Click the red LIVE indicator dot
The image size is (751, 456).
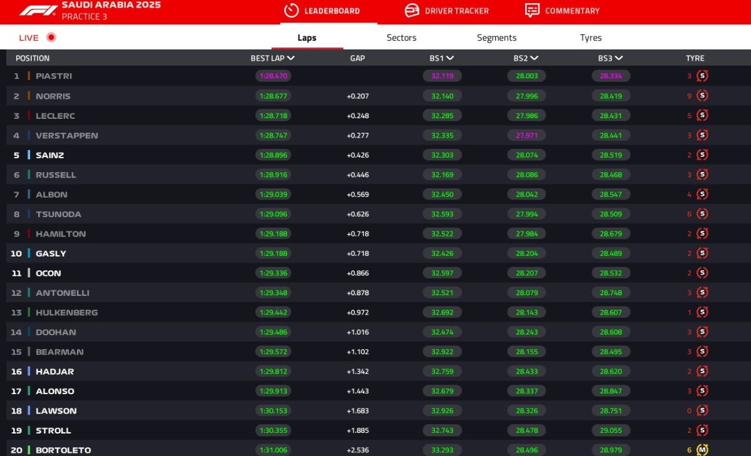51,38
